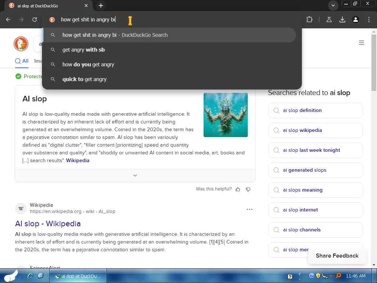Search related 'ai slop last week tonight'
The width and height of the screenshot is (377, 283).
315,150
